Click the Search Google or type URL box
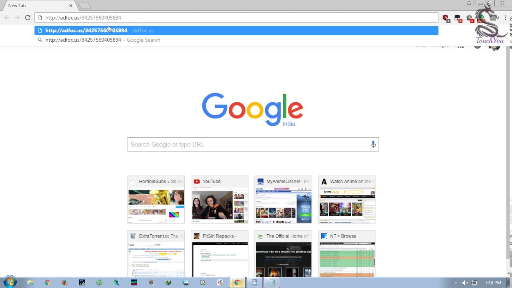Viewport: 512px width, 288px height. (253, 144)
